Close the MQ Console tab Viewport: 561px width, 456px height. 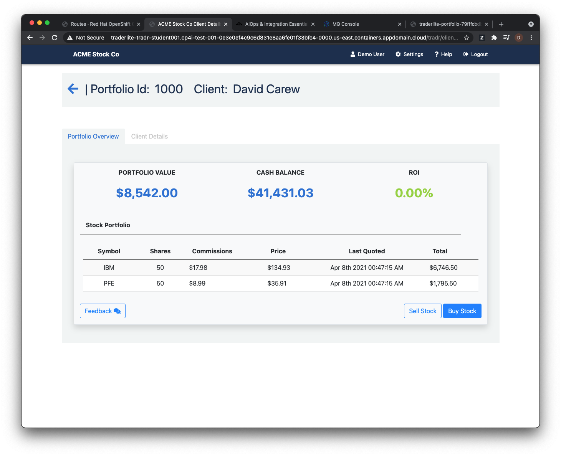coord(400,24)
